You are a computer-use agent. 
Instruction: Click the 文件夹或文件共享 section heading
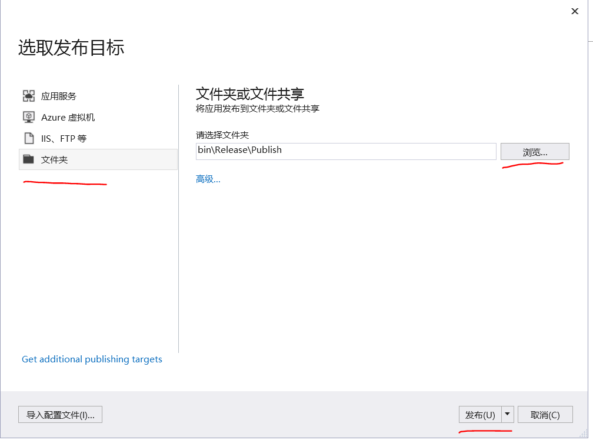[x=247, y=92]
